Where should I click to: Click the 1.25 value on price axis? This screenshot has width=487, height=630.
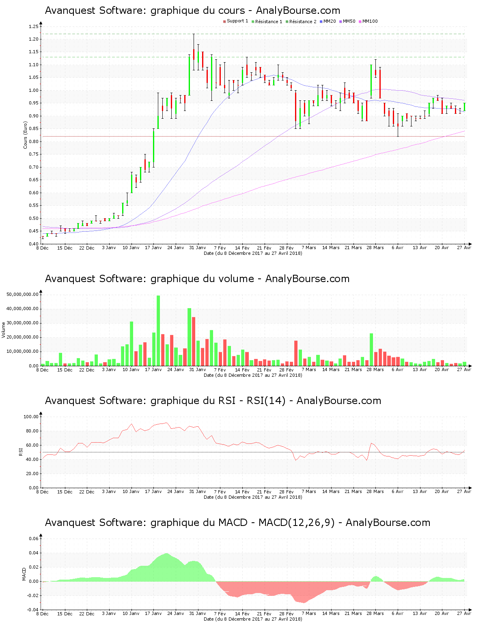(33, 26)
